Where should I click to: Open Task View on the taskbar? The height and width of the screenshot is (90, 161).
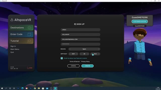14,88
